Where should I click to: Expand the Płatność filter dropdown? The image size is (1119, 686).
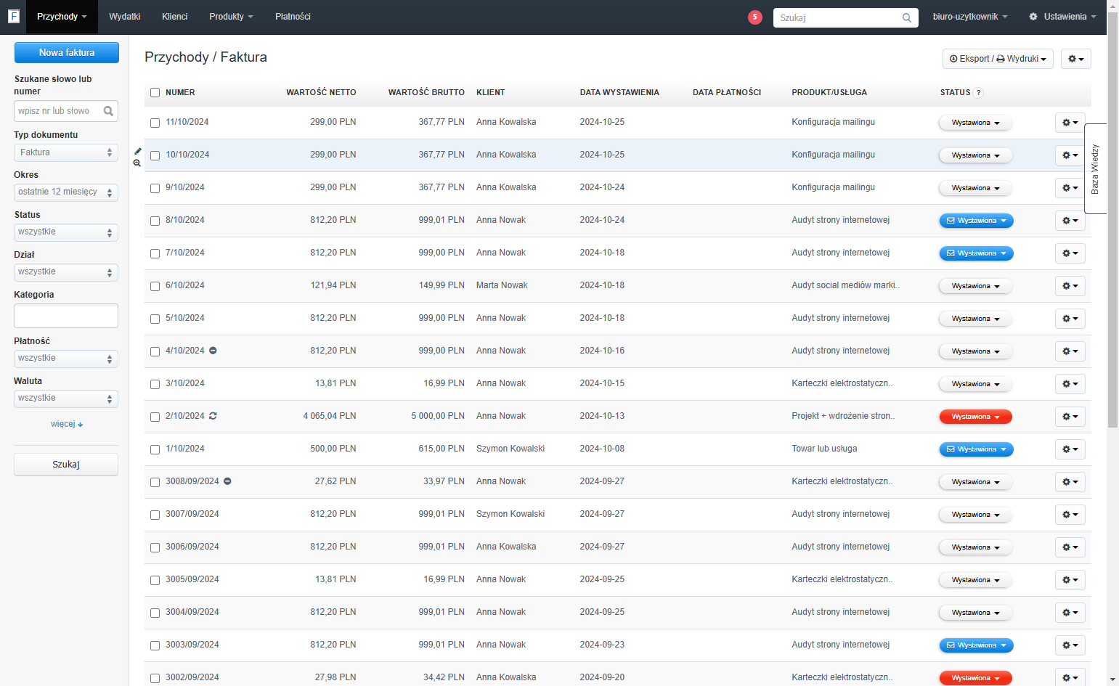[66, 359]
